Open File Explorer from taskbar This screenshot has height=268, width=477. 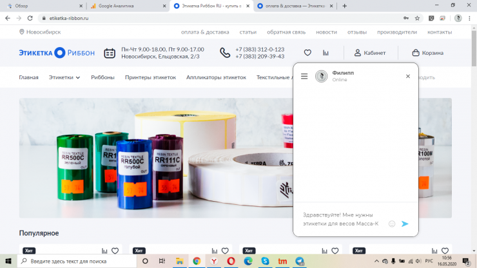click(179, 261)
